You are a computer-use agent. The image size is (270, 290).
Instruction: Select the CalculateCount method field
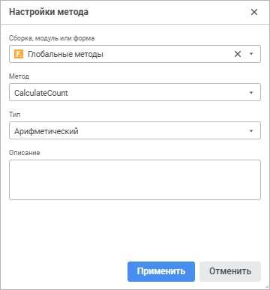coord(135,92)
